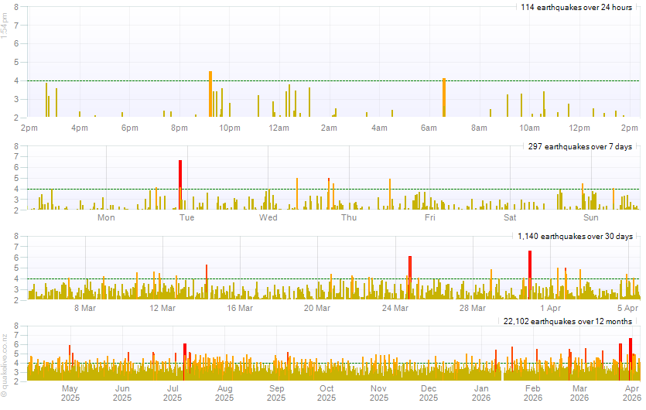Click the '12am' axis label in 24-hour chart

(x=279, y=128)
